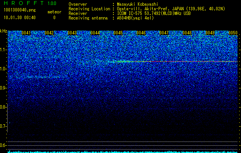The height and width of the screenshot is (153, 241).
Task: Click the 0042 time marker
Action: click(x=49, y=33)
